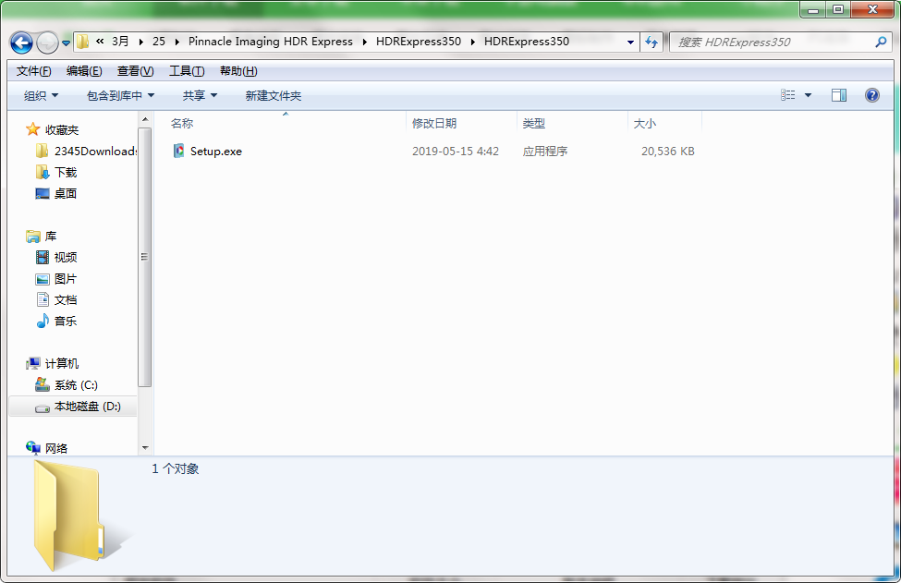Open 文档 library
This screenshot has height=583, width=901.
pyautogui.click(x=66, y=300)
